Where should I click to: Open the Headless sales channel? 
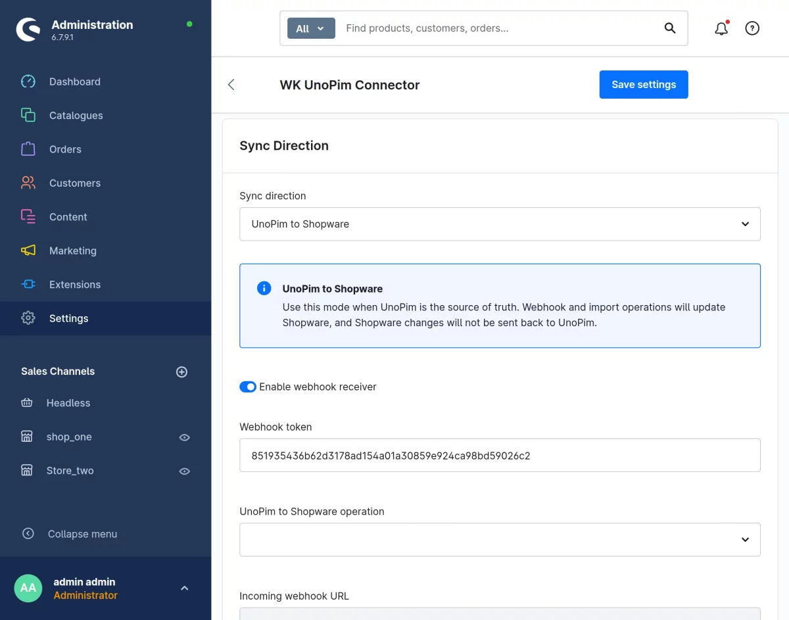point(68,403)
